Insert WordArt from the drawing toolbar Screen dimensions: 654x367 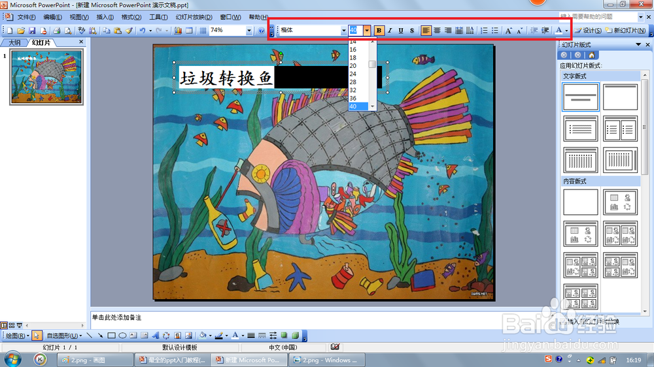pyautogui.click(x=155, y=336)
